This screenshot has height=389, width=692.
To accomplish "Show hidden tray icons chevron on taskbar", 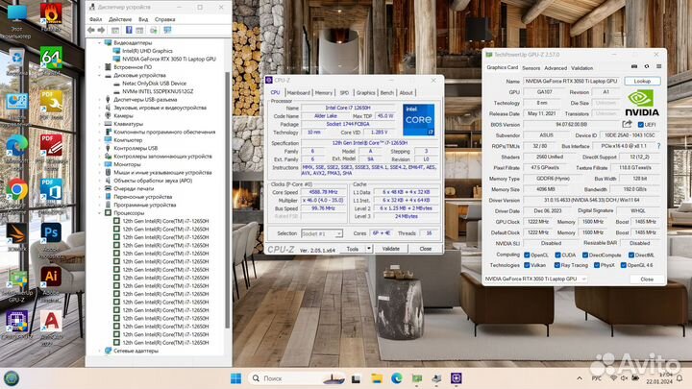I will [x=580, y=378].
